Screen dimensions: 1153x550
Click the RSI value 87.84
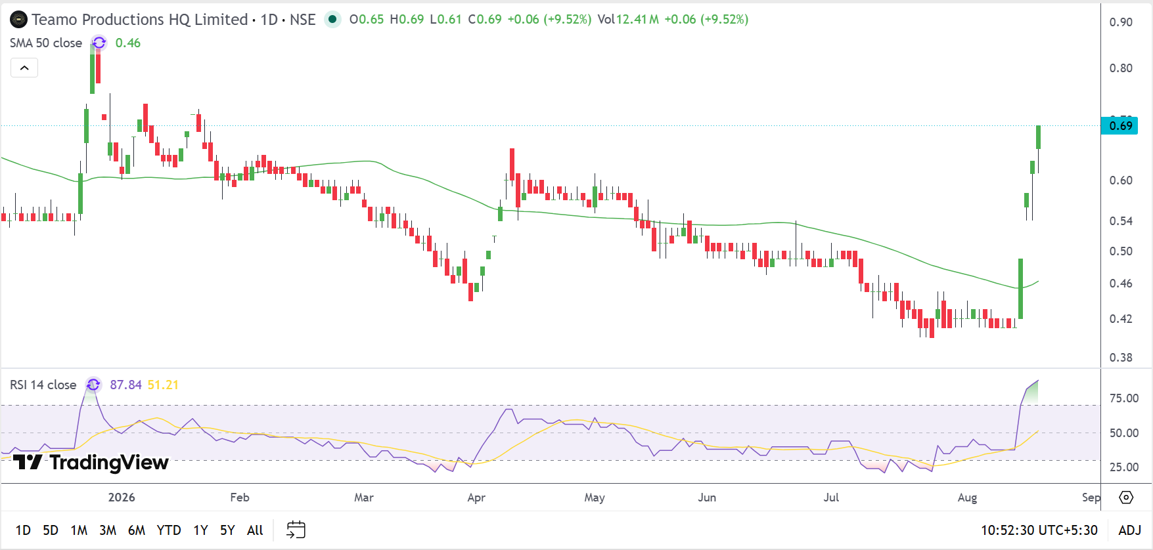click(x=125, y=385)
